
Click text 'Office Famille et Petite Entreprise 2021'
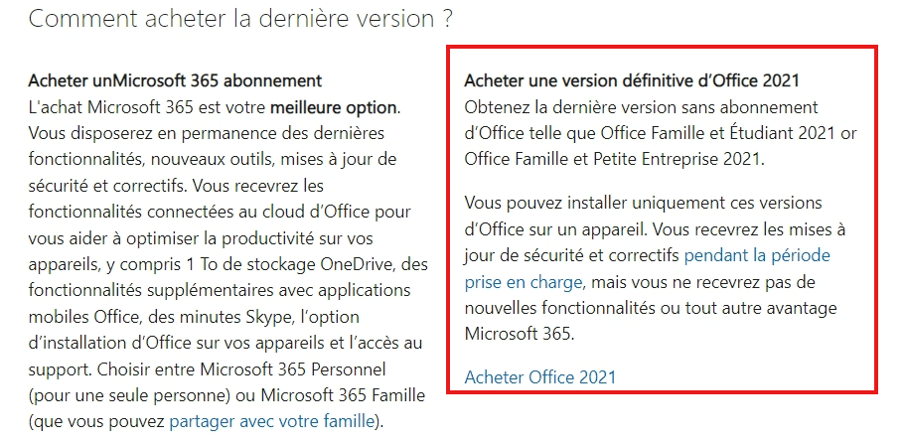pyautogui.click(x=614, y=159)
